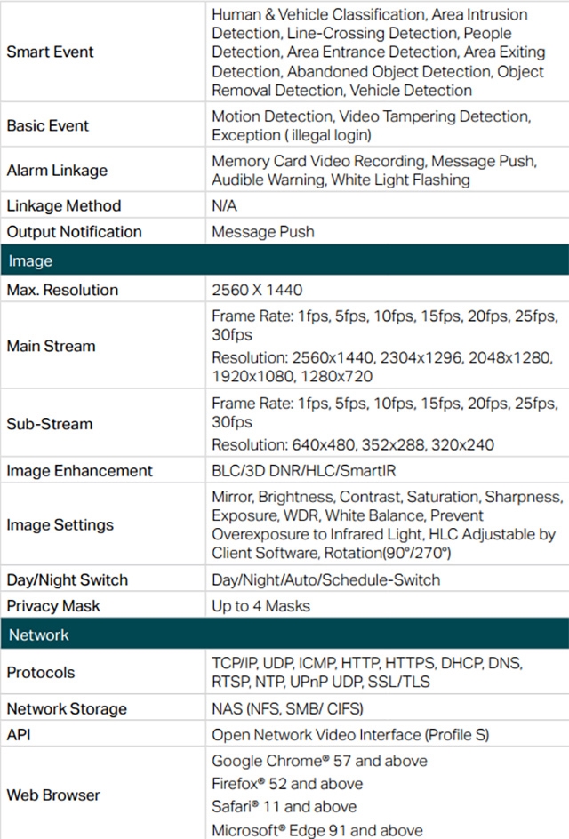Click Message Push under Output Notification

(x=263, y=232)
